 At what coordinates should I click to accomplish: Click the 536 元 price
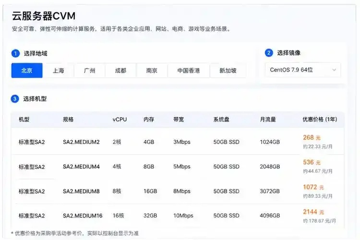pos(312,162)
